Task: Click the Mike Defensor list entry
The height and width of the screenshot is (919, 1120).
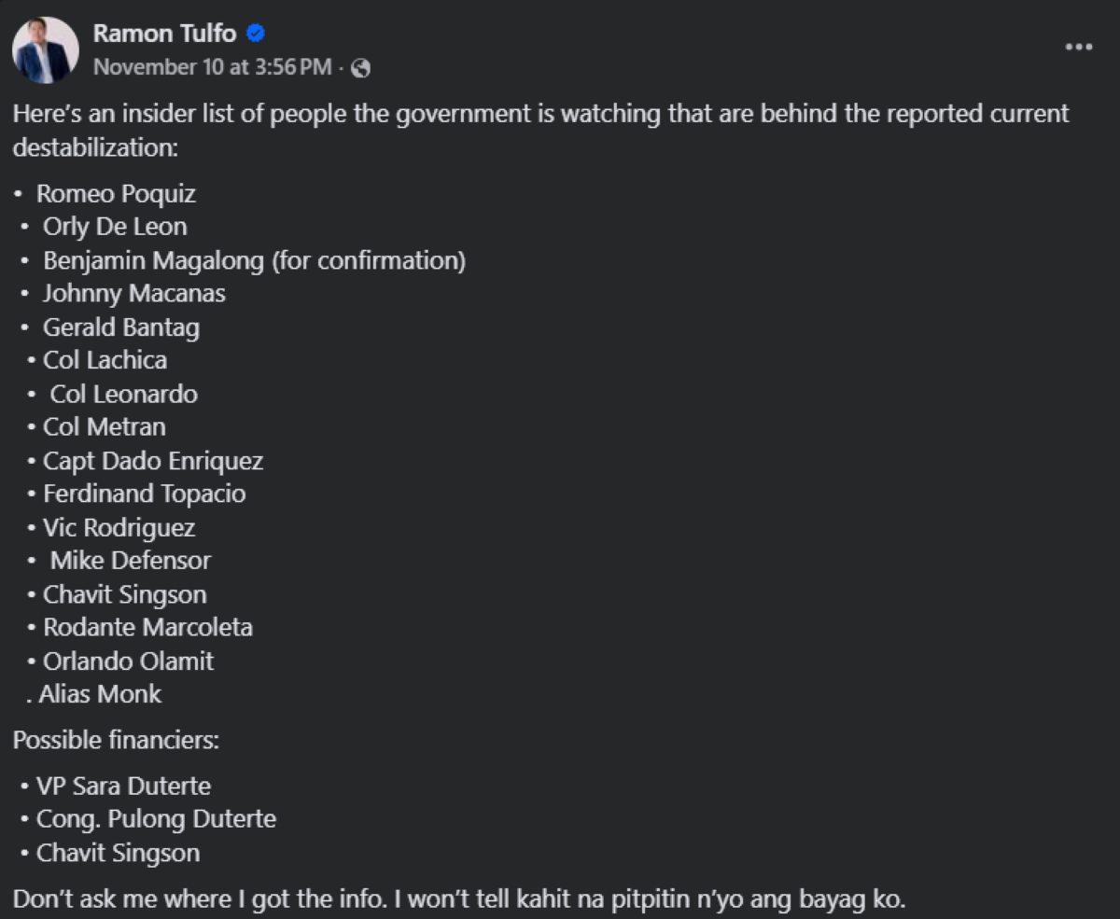Action: [131, 561]
